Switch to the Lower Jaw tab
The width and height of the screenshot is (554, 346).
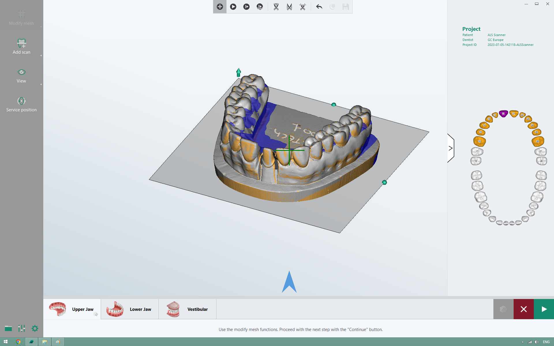tap(130, 309)
